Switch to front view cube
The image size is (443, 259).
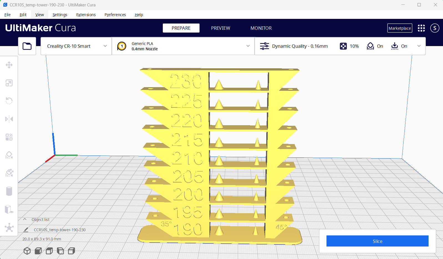tap(38, 251)
